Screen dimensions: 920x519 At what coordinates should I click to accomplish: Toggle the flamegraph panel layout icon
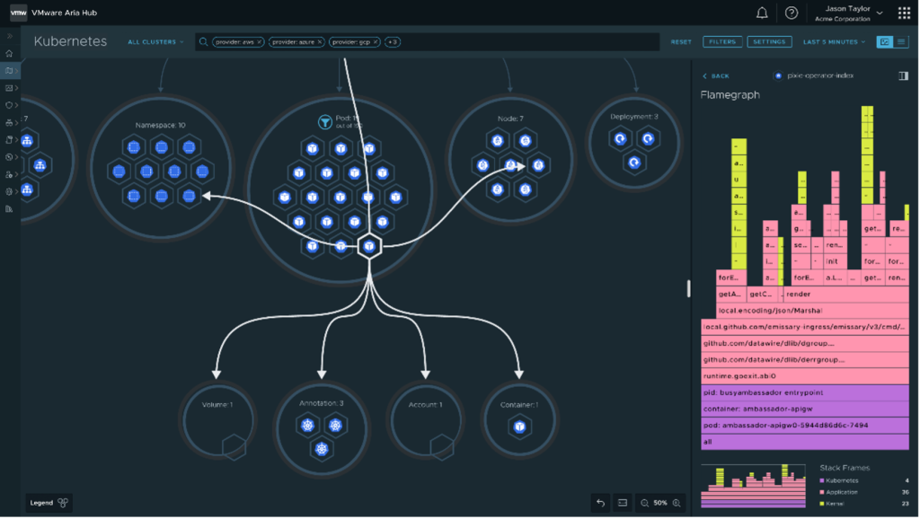coord(903,76)
